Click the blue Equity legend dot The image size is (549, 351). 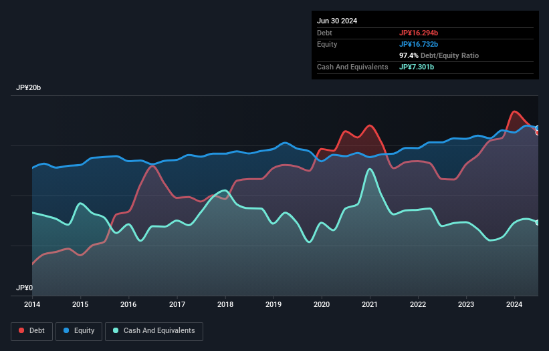tap(66, 330)
